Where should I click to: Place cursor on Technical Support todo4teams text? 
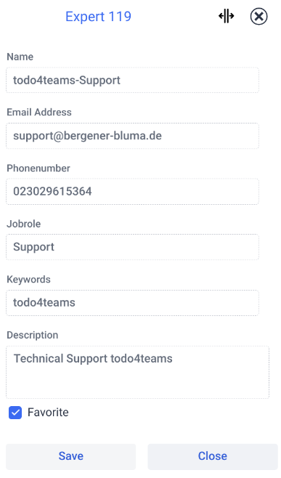tap(93, 359)
